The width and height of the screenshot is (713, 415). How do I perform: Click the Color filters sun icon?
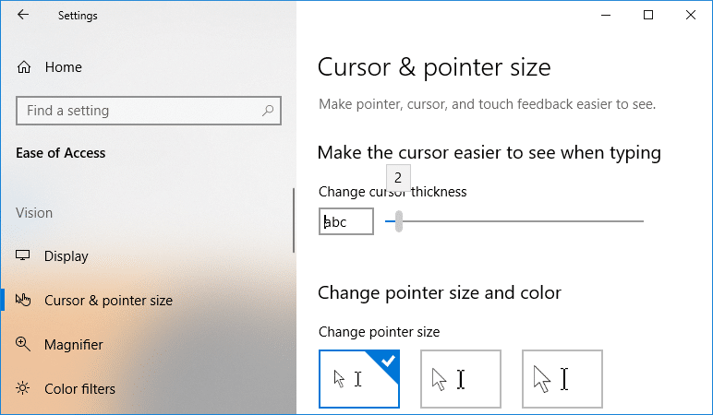pos(24,389)
